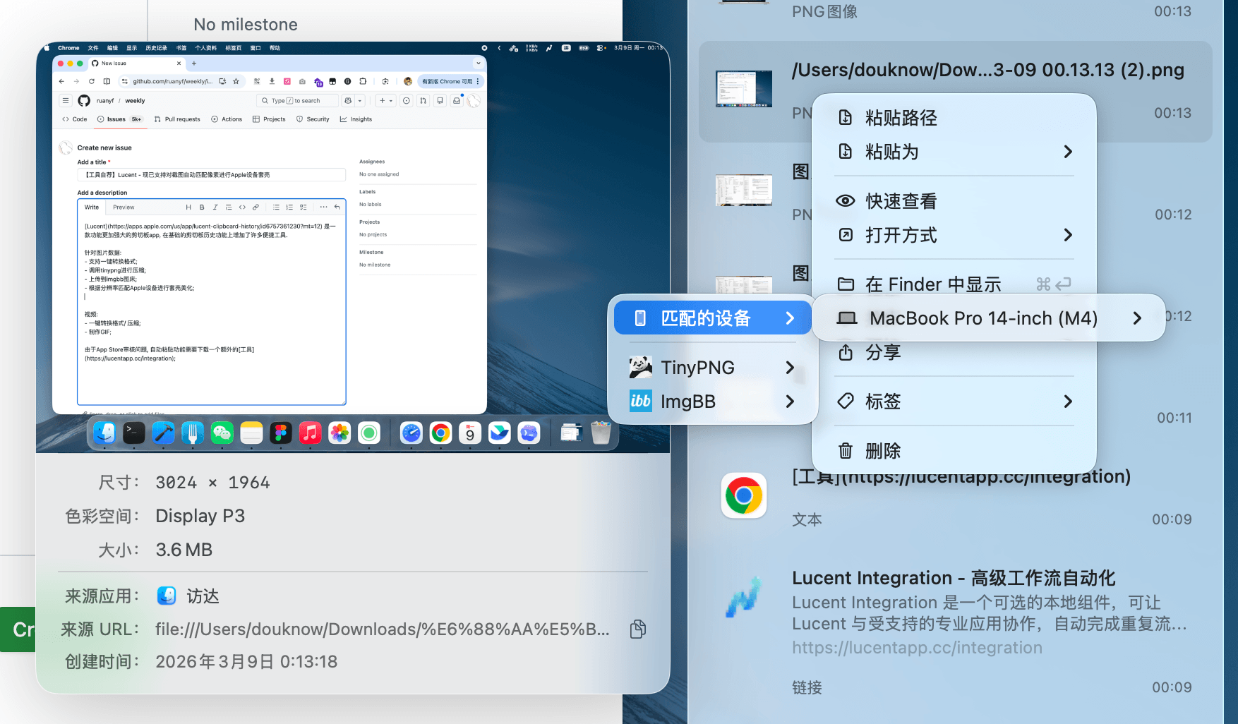
Task: Click the TinyPNG panda icon
Action: [640, 368]
